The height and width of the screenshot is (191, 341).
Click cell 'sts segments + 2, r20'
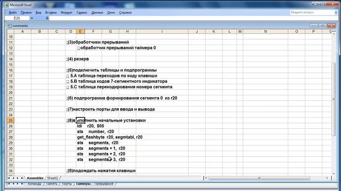pos(101,154)
